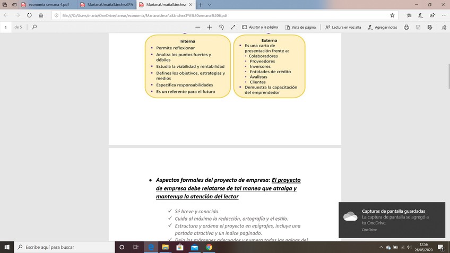
Task: Zoom out the PDF with minus button
Action: [x=197, y=27]
